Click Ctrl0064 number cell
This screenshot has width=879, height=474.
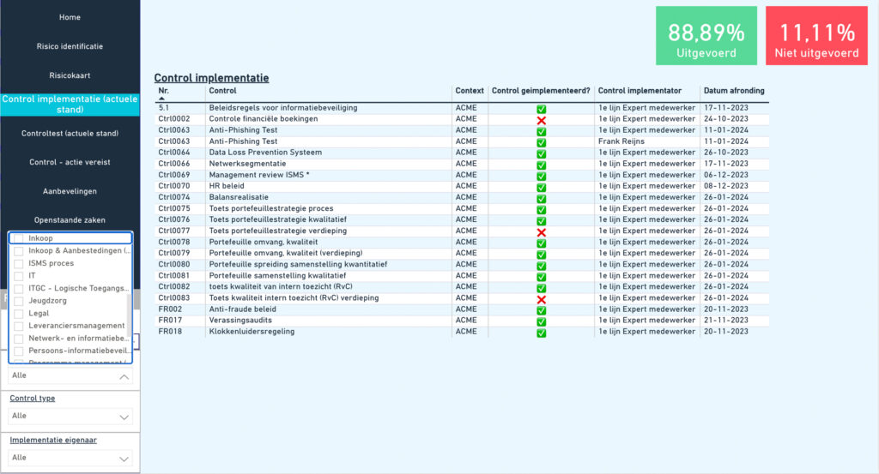[x=173, y=153]
